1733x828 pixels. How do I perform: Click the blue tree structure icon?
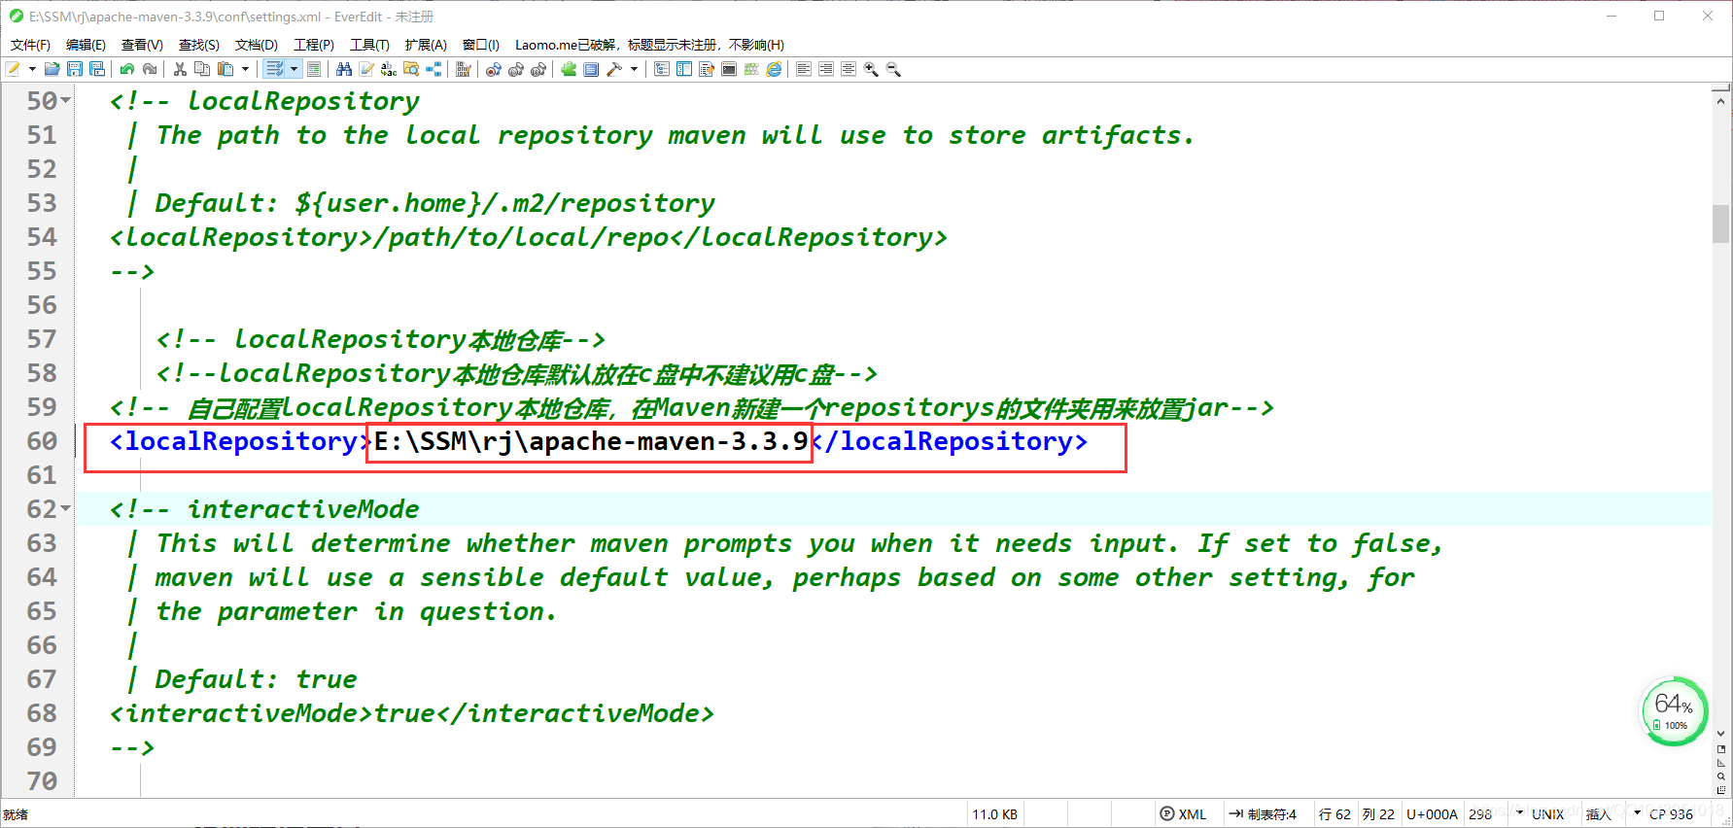click(433, 69)
